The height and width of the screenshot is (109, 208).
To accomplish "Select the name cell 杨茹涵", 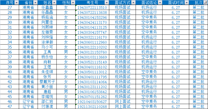I will click(47, 17).
